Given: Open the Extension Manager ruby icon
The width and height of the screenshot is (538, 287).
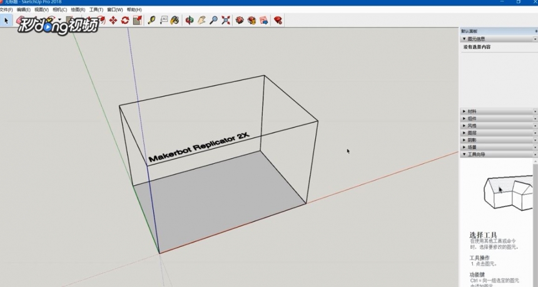Looking at the screenshot, I should [x=278, y=21].
